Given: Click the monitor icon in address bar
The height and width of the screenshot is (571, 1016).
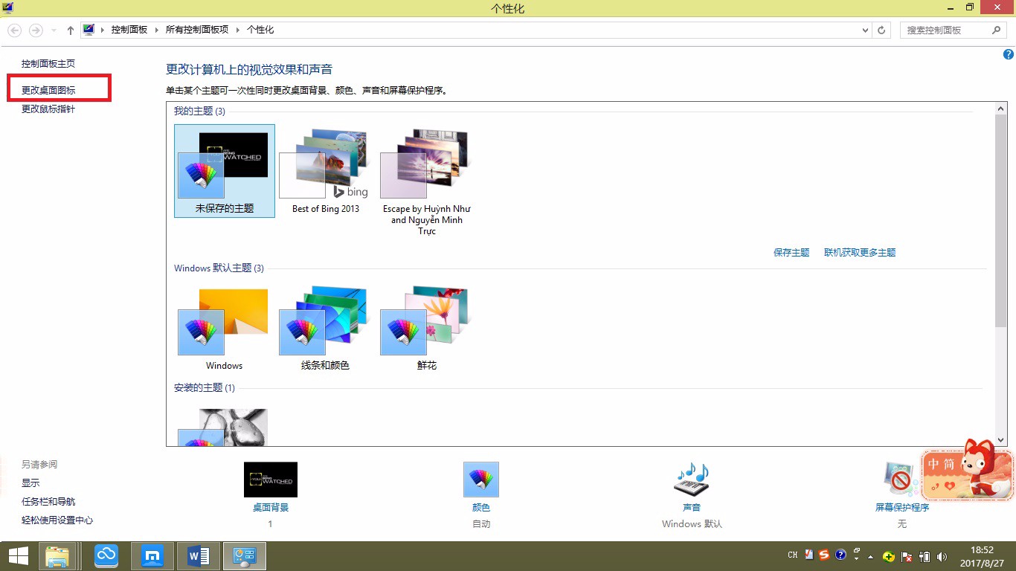Looking at the screenshot, I should 89,30.
